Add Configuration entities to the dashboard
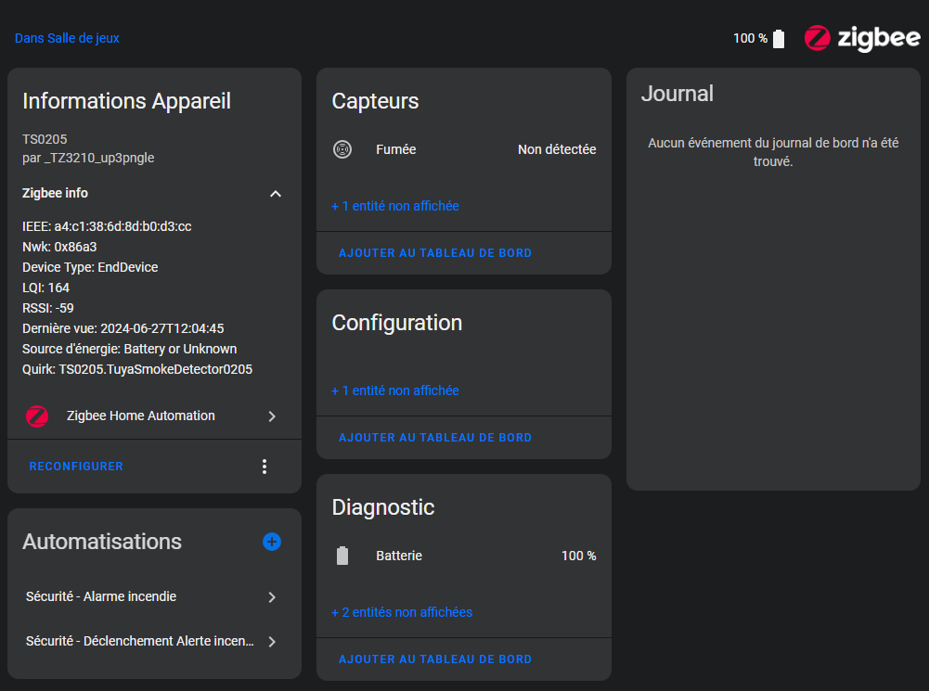Screen dimensions: 929x691 pos(435,438)
